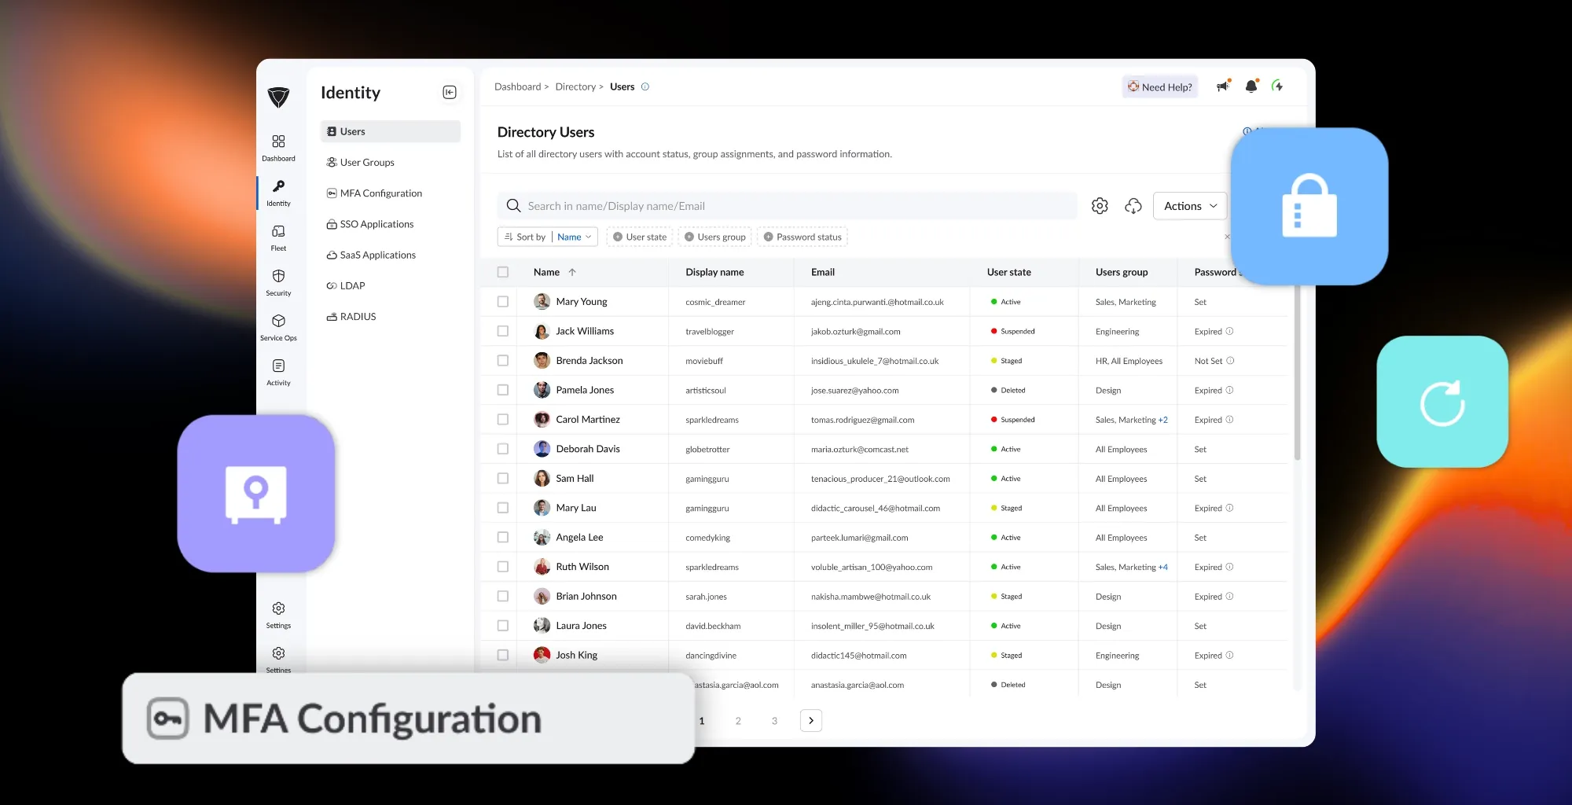Click the Need Help? button
Image resolution: width=1572 pixels, height=805 pixels.
coord(1159,86)
